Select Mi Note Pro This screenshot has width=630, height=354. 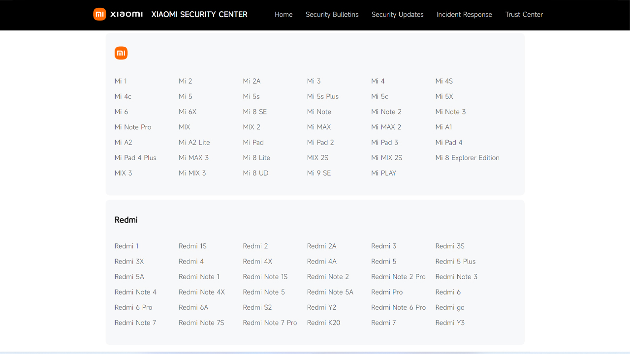coord(133,127)
